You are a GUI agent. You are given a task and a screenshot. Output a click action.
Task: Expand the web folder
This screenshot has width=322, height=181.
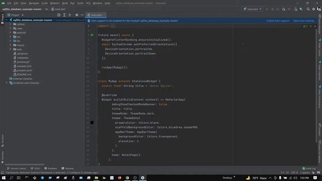click(10, 49)
